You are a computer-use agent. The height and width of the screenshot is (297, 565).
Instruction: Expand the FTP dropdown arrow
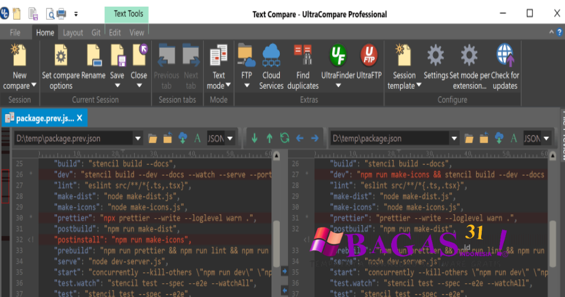[247, 86]
